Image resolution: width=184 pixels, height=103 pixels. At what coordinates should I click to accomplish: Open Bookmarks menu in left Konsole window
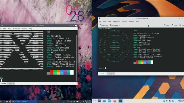tap(16, 29)
